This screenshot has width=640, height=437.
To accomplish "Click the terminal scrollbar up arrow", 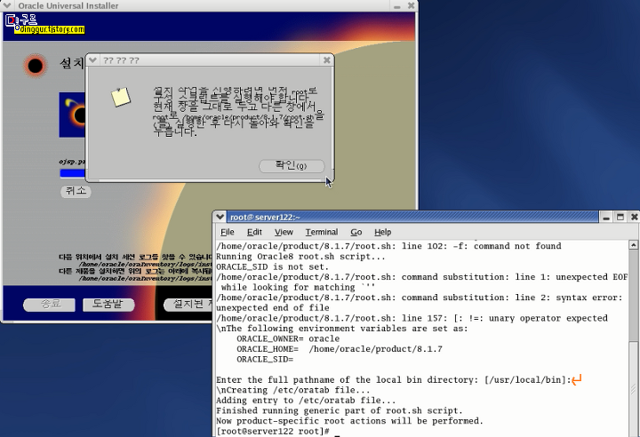I will pos(633,245).
